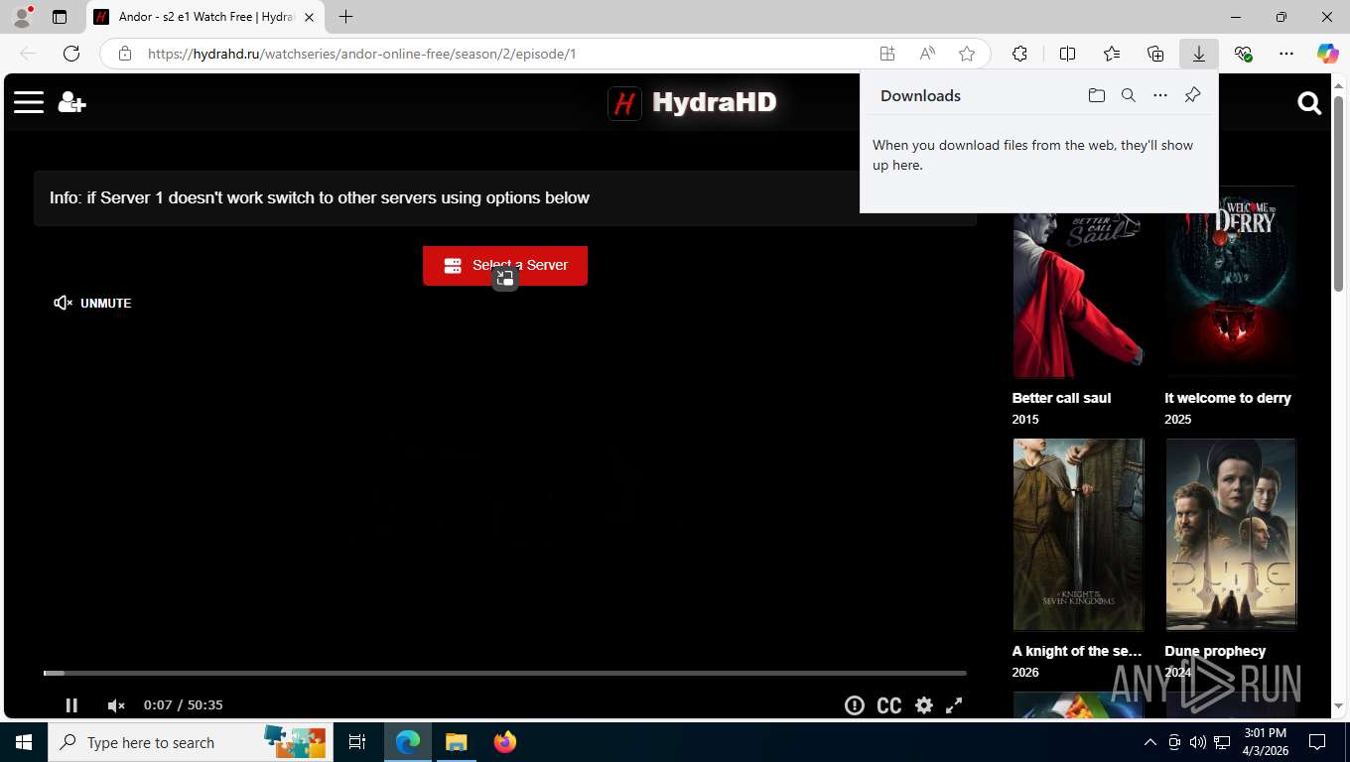Select the Andor s2 e1 tab
The width and height of the screenshot is (1350, 762).
(x=205, y=17)
